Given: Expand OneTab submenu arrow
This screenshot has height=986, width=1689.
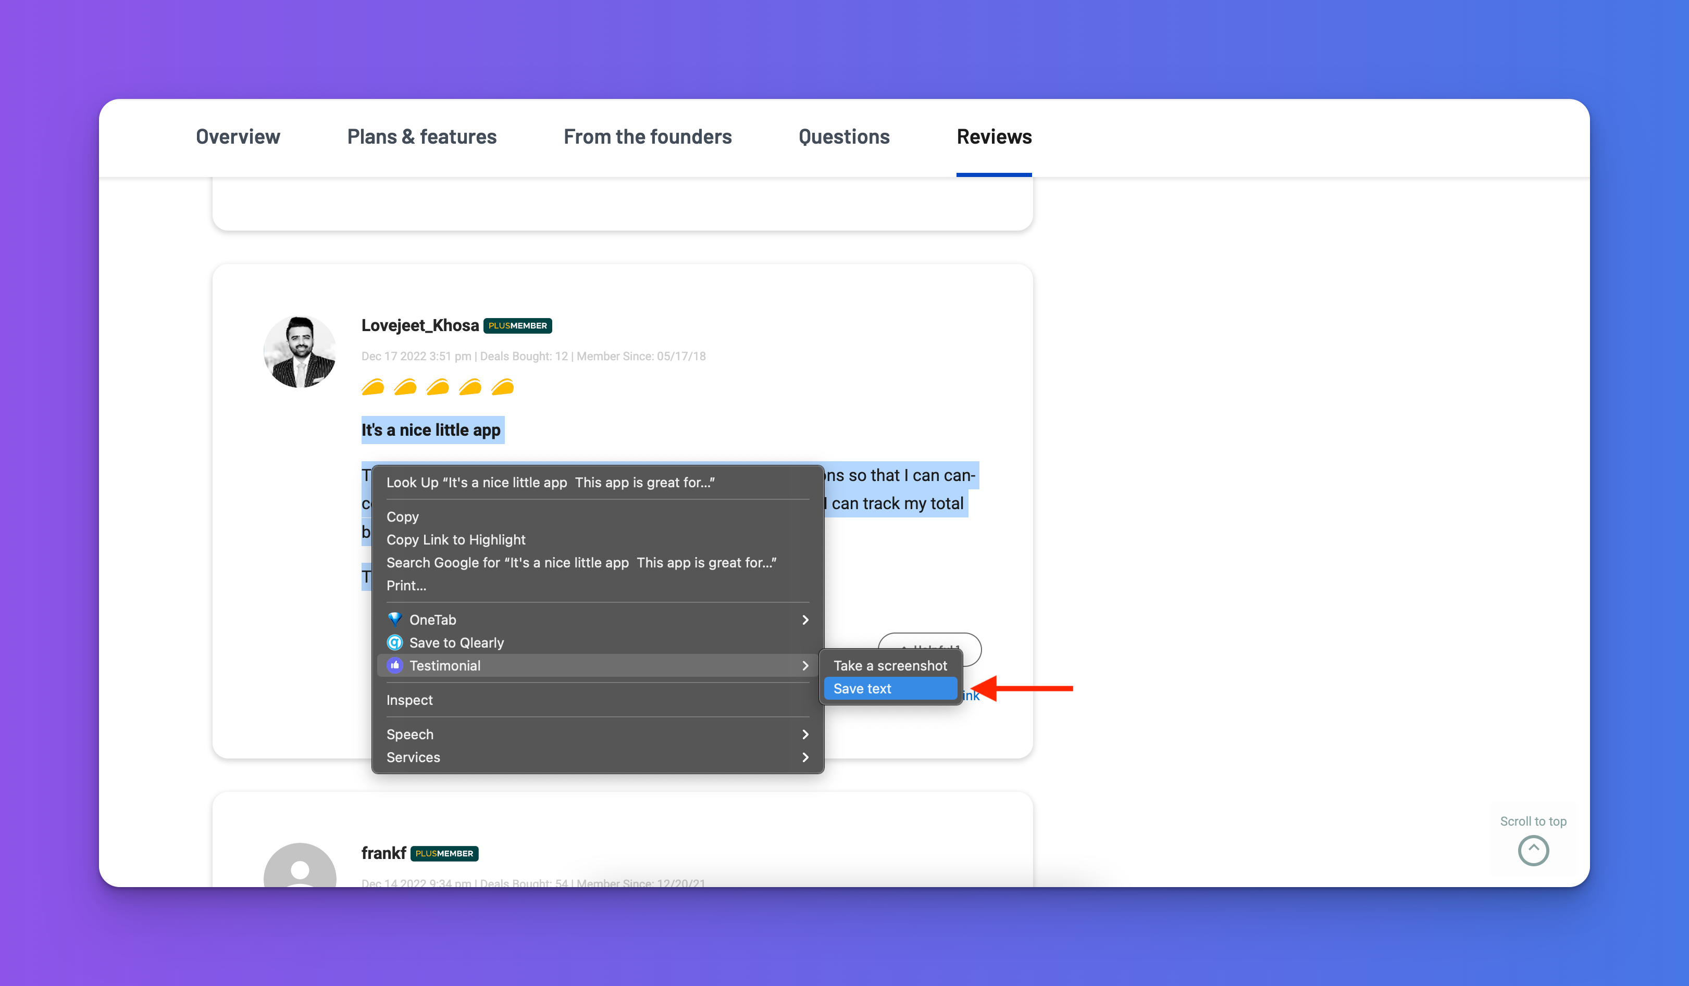Looking at the screenshot, I should coord(805,620).
